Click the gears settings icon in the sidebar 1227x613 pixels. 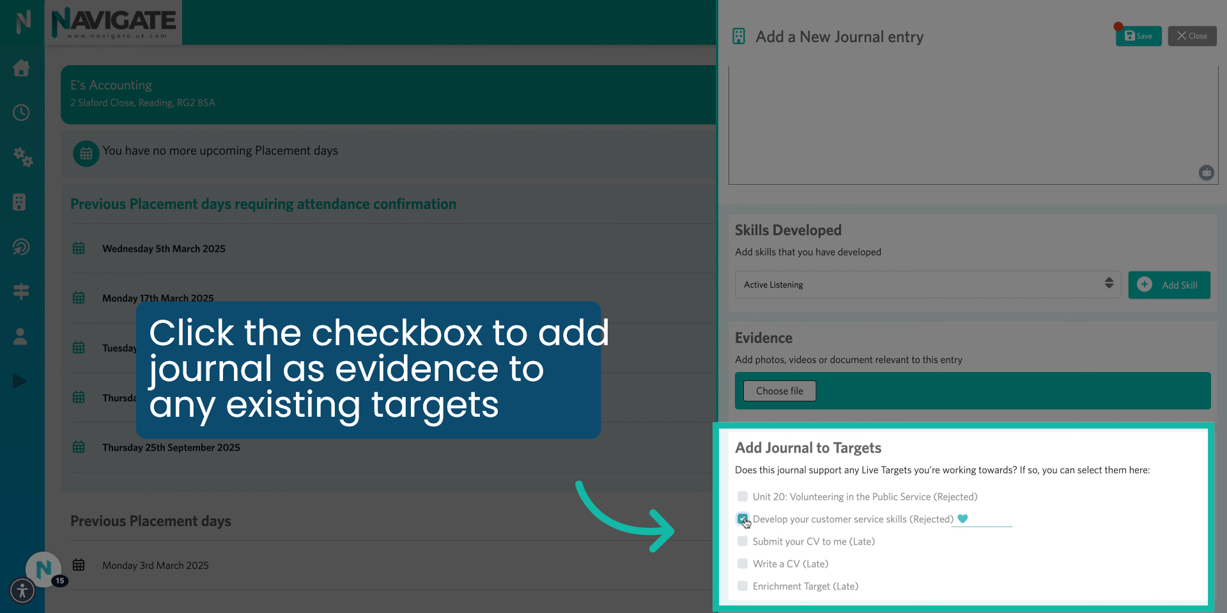tap(23, 158)
